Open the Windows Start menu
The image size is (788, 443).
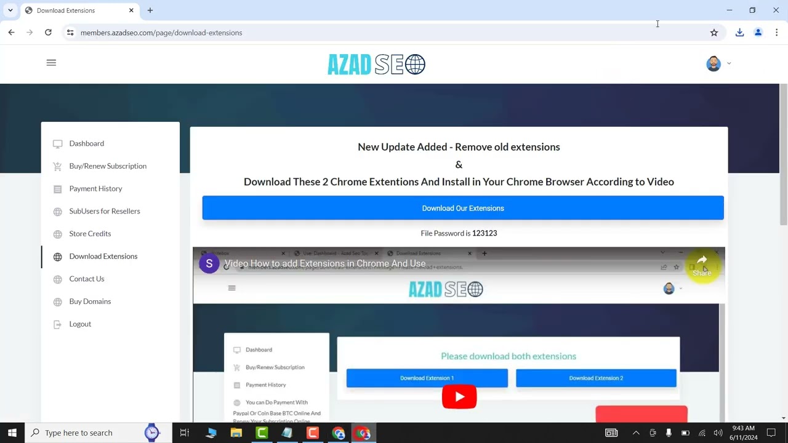(12, 433)
